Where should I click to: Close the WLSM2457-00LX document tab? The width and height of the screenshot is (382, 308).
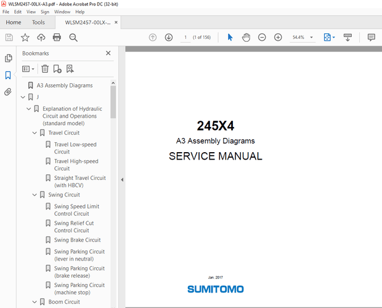click(x=116, y=22)
